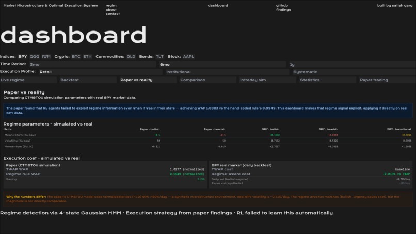The image size is (416, 234).
Task: Switch to the Comparison tab
Action: (207, 80)
